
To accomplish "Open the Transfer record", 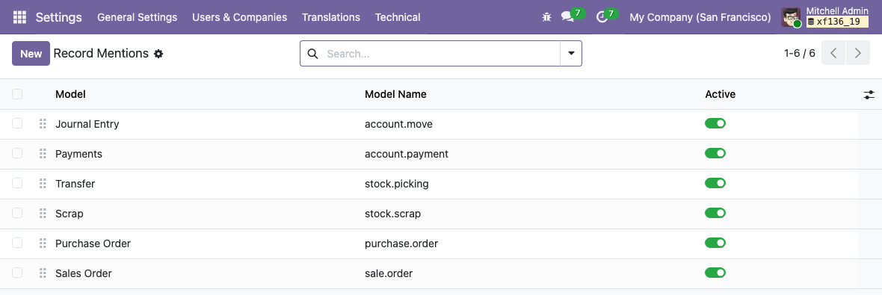I will 75,184.
